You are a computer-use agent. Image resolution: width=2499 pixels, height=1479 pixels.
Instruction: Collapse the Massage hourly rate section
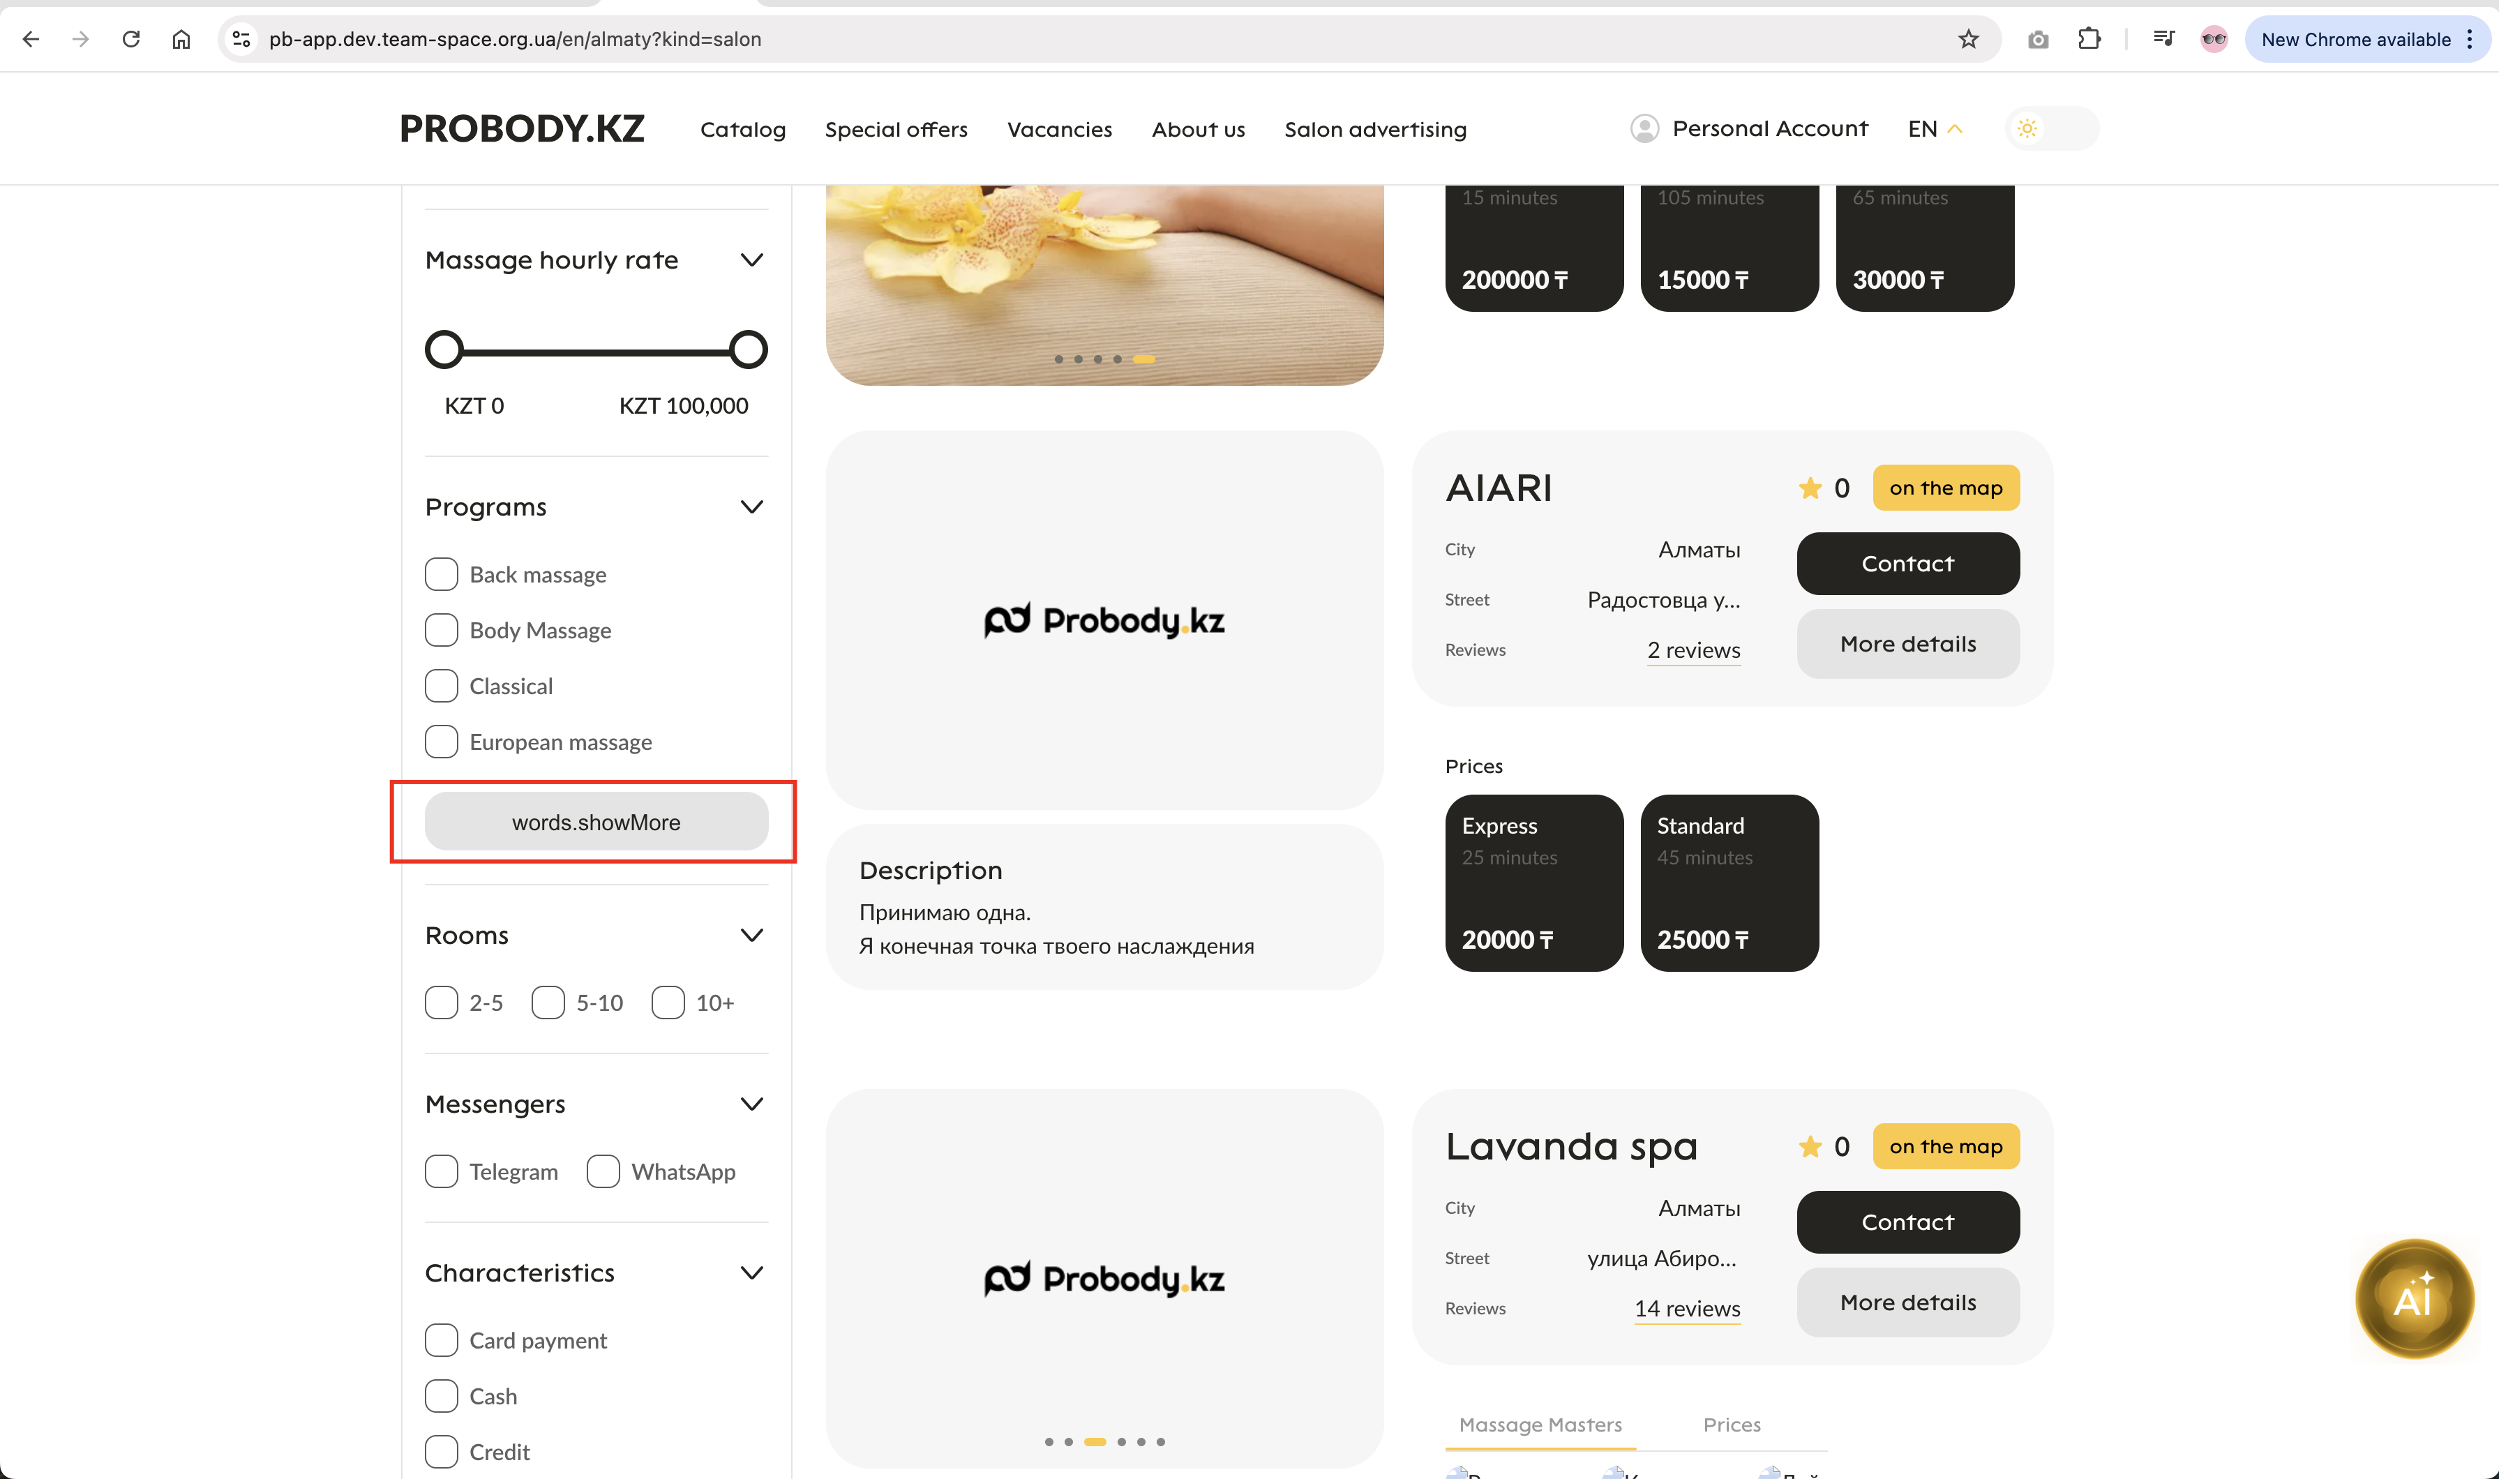point(751,260)
